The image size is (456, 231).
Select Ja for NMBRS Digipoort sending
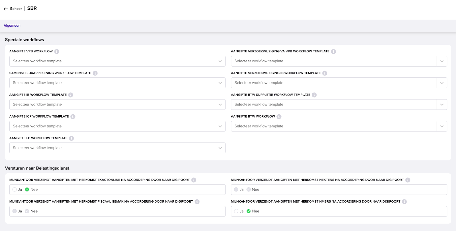tap(236, 211)
